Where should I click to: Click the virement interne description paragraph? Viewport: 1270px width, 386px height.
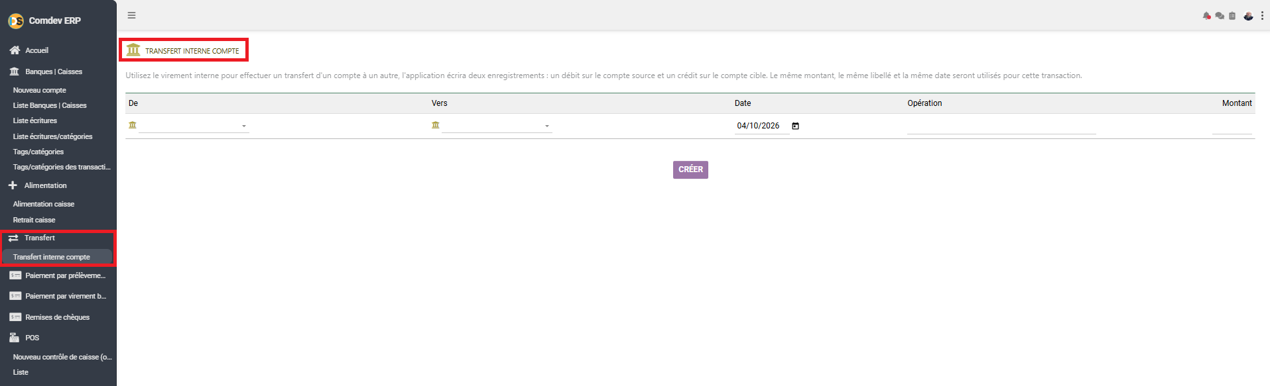(603, 75)
